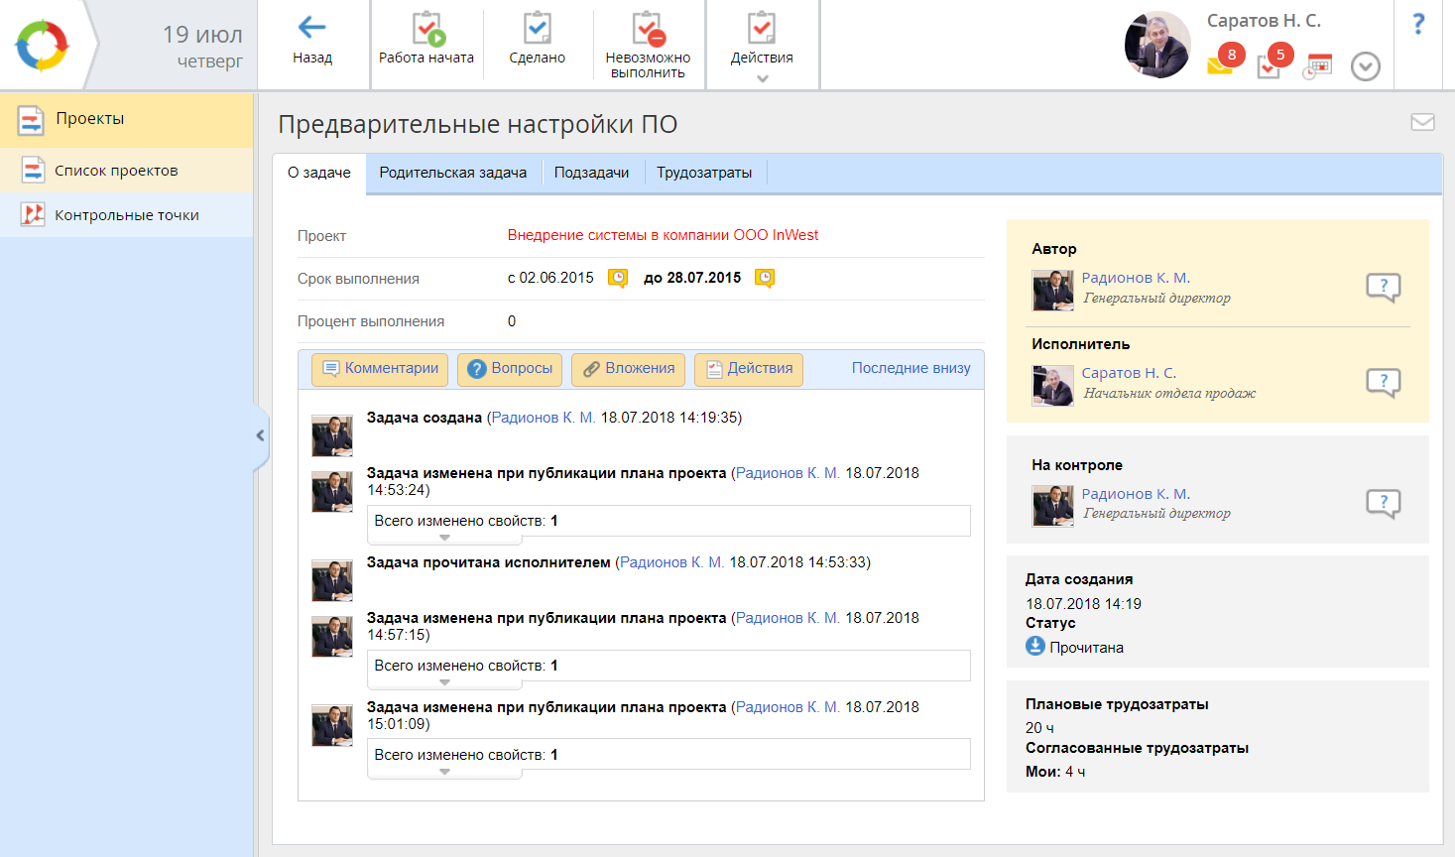
Task: Expand first 'Всего изменено свойств' details
Action: [444, 538]
